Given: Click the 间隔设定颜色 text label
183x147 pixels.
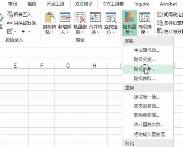Looking at the screenshot, I should pos(173,14).
